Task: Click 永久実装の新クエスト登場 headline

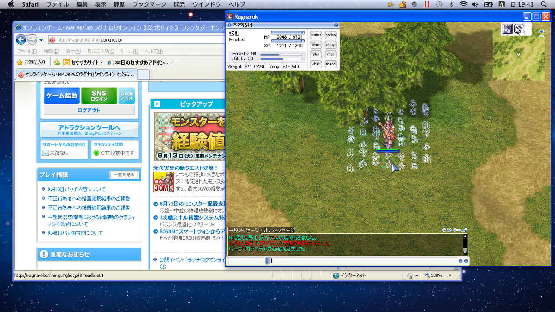Action: point(186,168)
